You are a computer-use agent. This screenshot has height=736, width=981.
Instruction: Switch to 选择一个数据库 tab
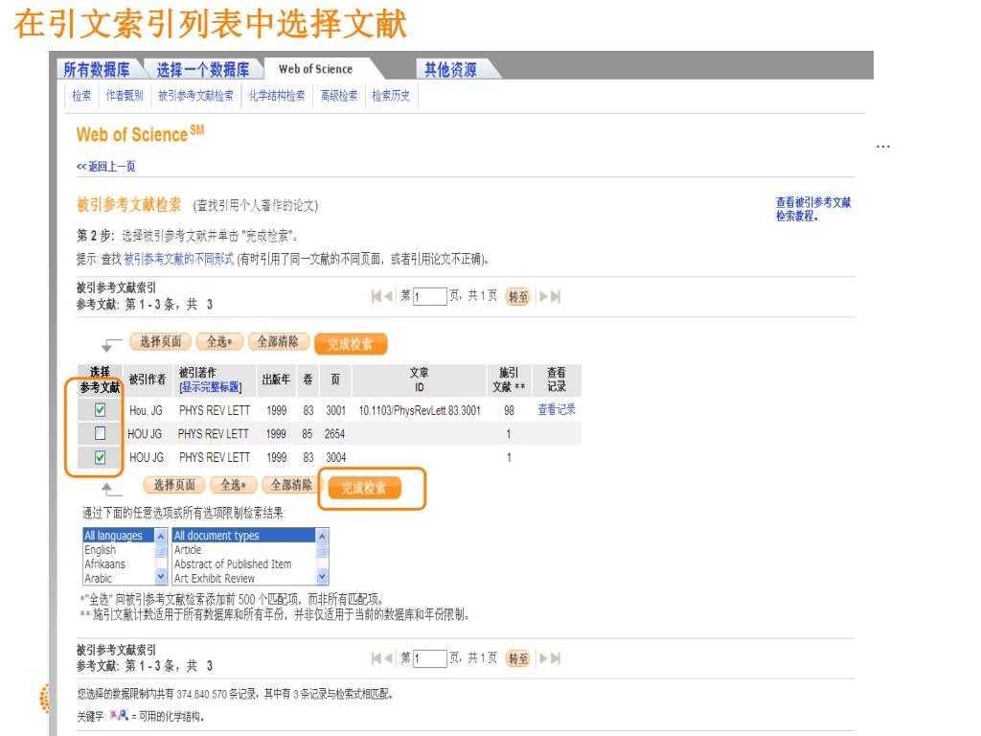[x=203, y=69]
